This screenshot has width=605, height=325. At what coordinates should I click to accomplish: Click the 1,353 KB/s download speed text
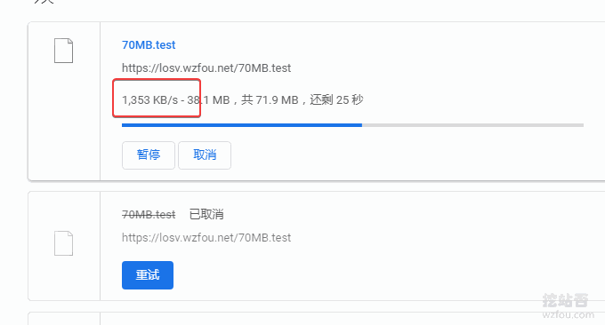150,100
